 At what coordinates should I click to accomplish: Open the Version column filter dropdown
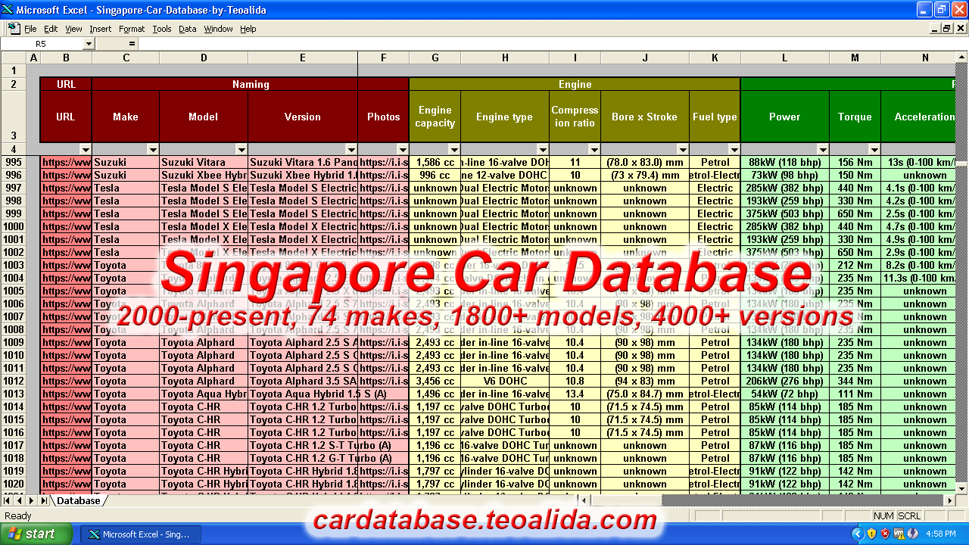pyautogui.click(x=351, y=150)
